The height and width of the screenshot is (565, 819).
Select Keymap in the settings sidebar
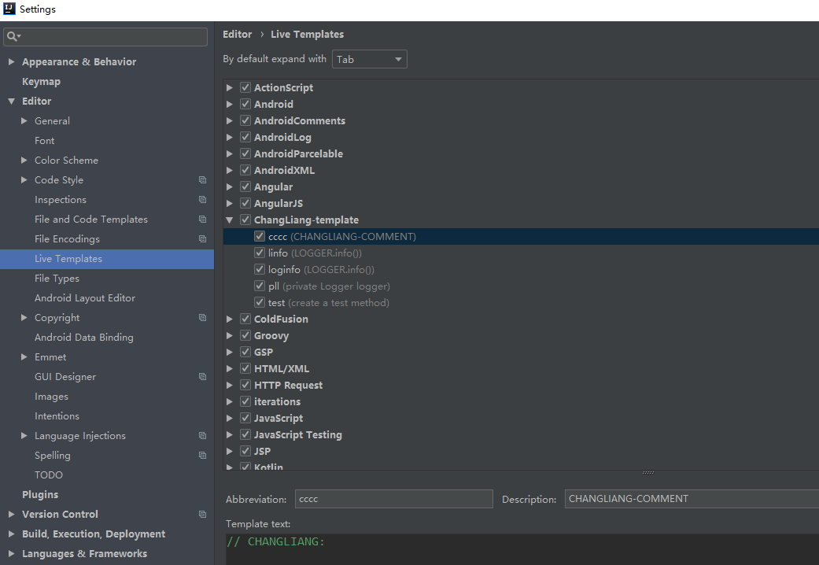[41, 81]
